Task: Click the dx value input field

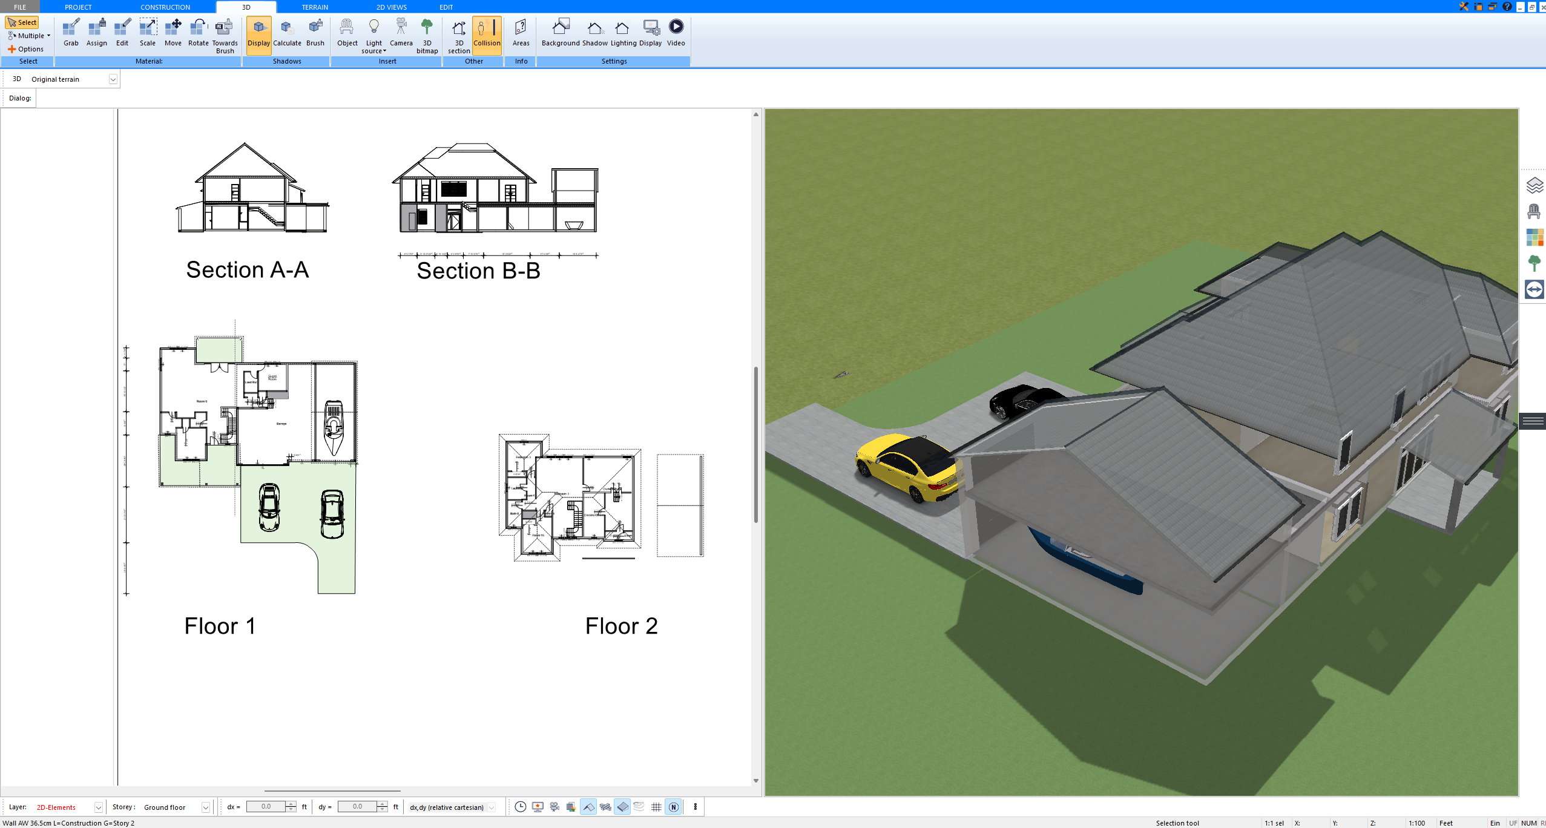Action: (x=266, y=806)
